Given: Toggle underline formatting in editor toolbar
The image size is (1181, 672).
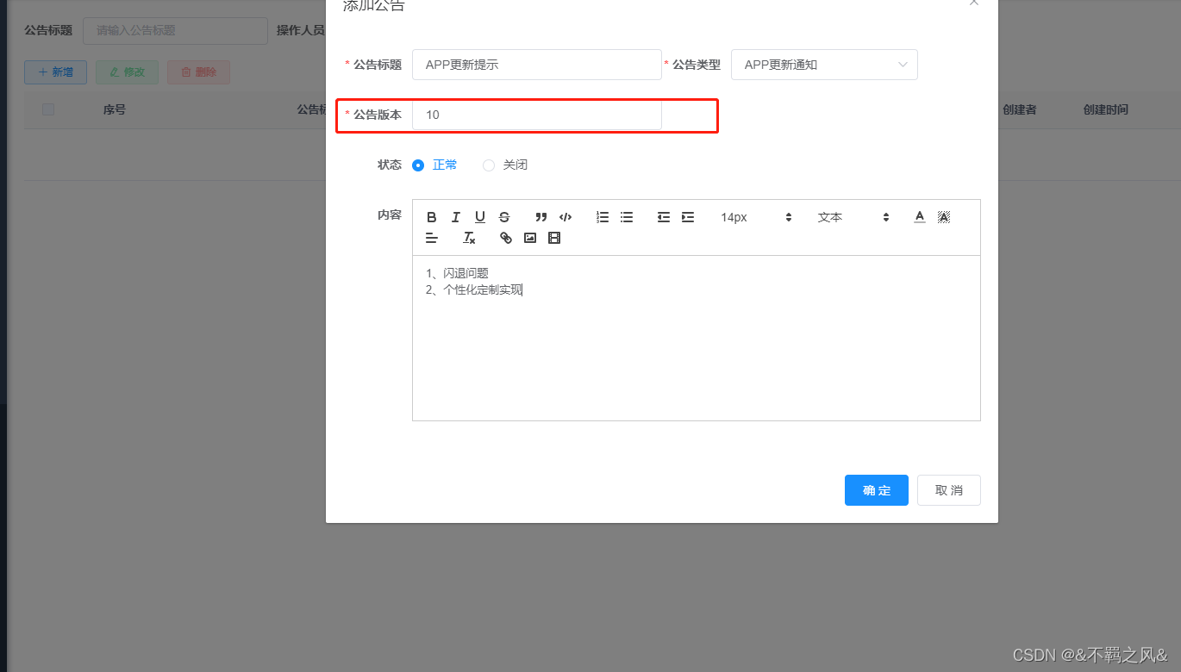Looking at the screenshot, I should (x=480, y=217).
